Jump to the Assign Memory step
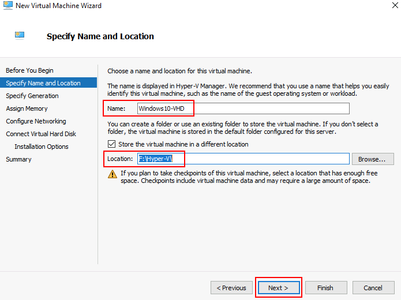This screenshot has width=401, height=300. pyautogui.click(x=27, y=108)
